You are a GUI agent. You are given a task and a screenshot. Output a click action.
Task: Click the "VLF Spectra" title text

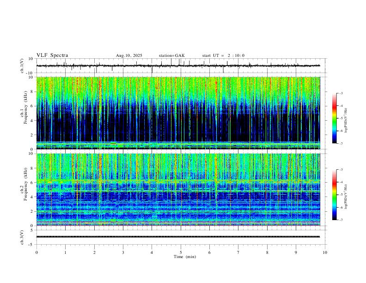click(52, 55)
